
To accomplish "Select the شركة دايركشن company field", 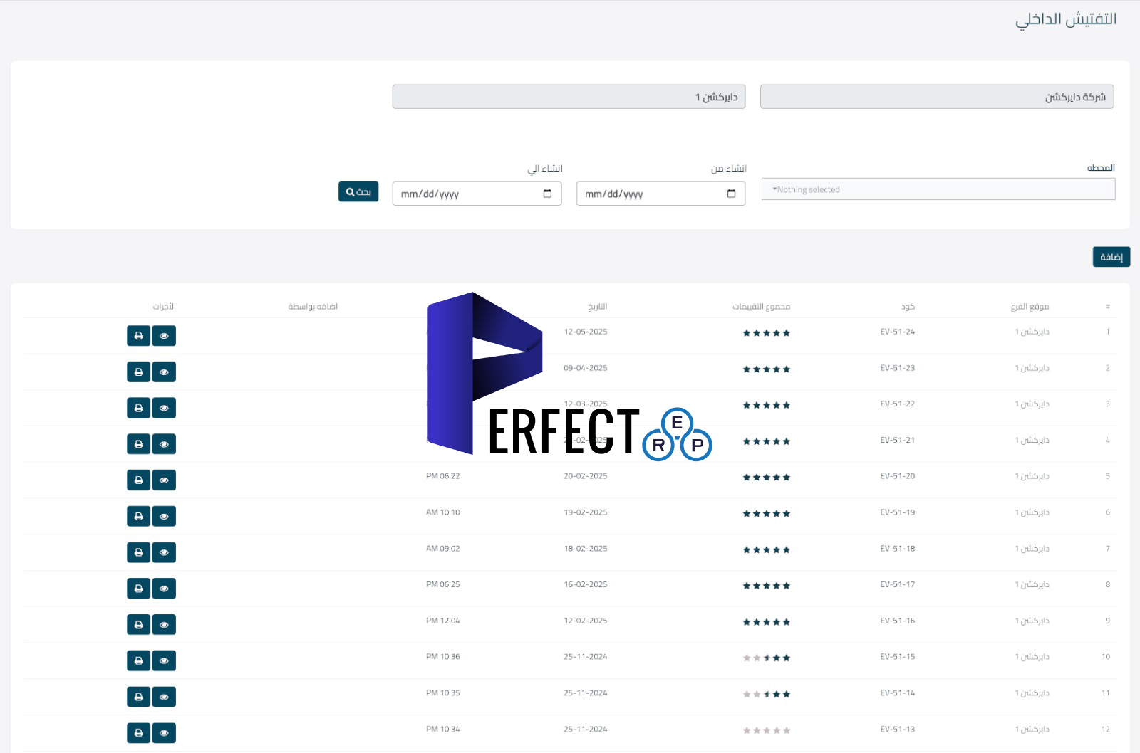I will click(x=937, y=97).
